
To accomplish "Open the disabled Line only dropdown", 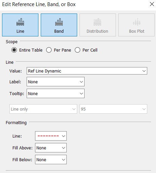I will click(x=43, y=109).
